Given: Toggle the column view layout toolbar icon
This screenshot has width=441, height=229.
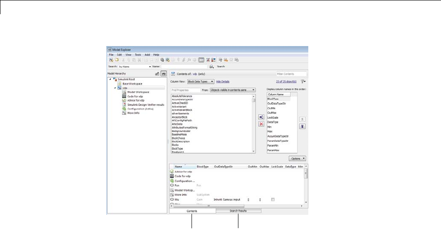Looking at the screenshot, I should pos(201,60).
